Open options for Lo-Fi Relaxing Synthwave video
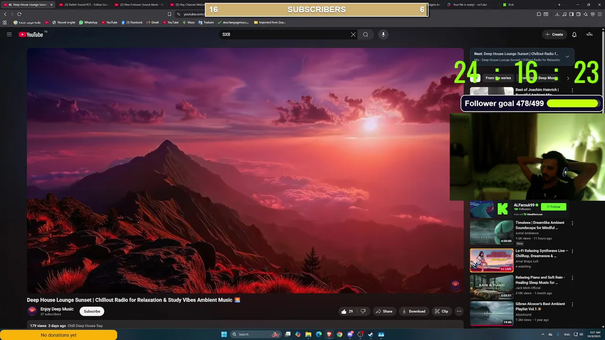 click(572, 251)
